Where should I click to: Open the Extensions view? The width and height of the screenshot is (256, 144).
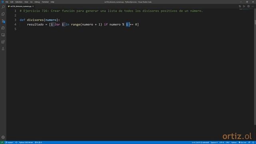pos(3,42)
